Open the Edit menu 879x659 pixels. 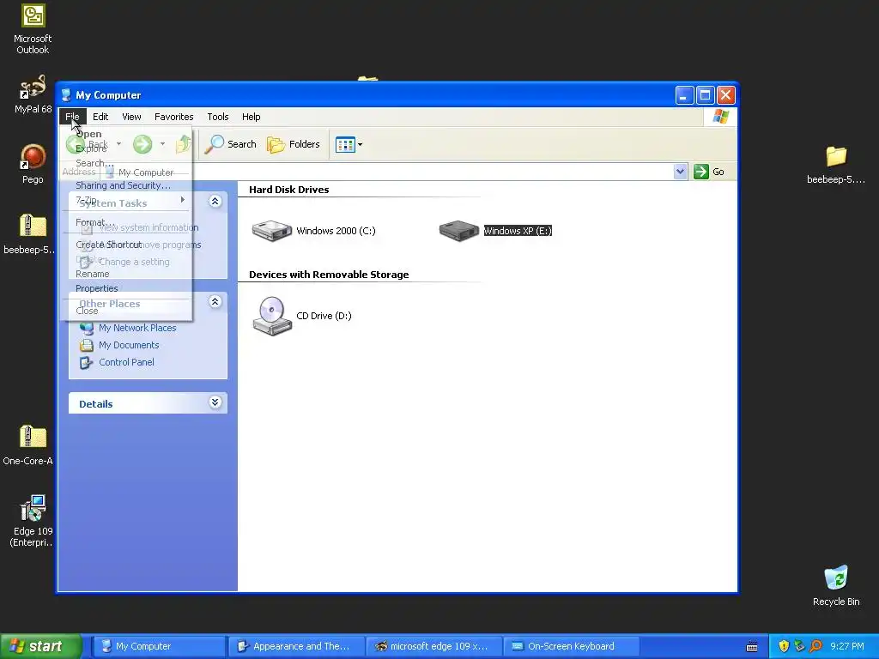100,117
